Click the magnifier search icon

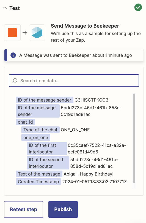(x=15, y=81)
